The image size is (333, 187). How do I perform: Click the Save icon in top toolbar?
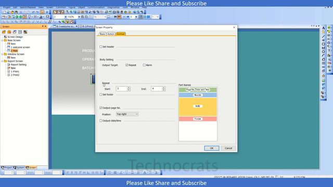[16, 12]
